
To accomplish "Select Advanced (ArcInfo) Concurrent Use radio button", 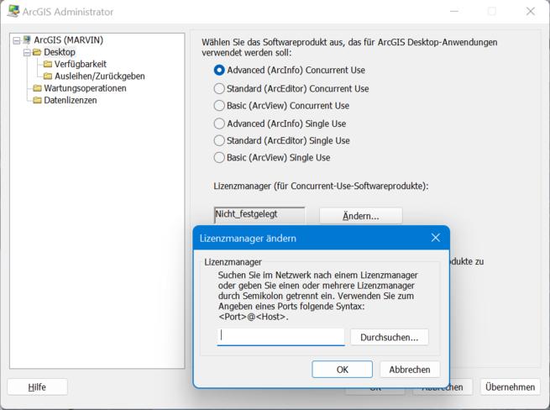I will click(x=219, y=71).
